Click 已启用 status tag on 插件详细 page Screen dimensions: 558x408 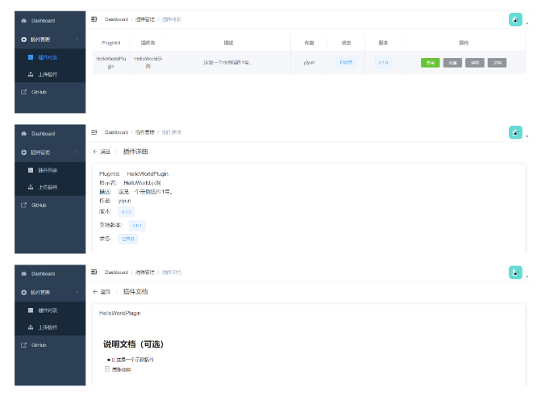pyautogui.click(x=127, y=239)
